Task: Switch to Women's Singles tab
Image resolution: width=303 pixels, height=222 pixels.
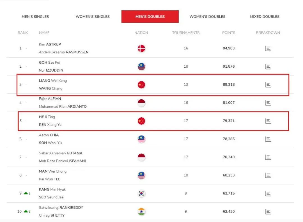Action: 93,17
